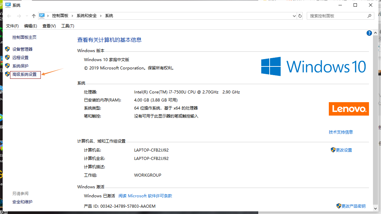This screenshot has height=214, width=381.
Task: Refresh the page with refresh icon
Action: tap(300, 16)
